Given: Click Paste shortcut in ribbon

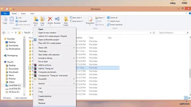Looking at the screenshot, I should tap(23, 25).
